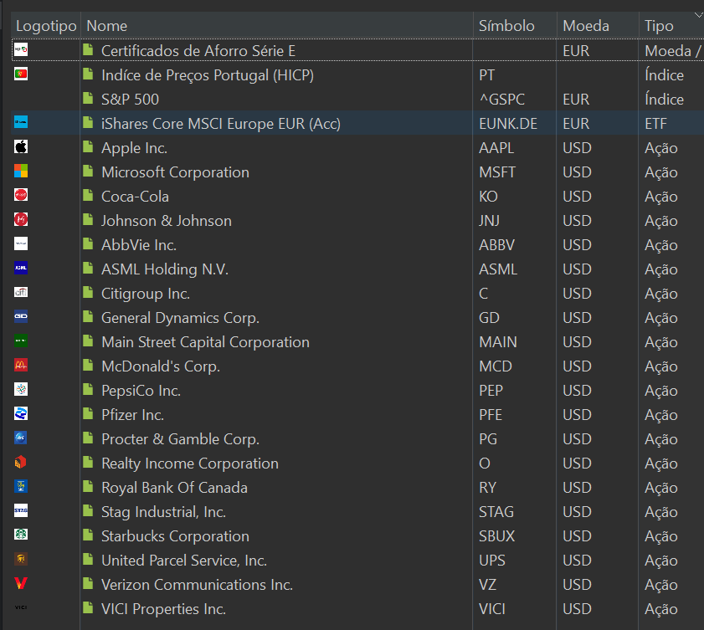Click the Portugal flag logo icon

(x=21, y=74)
